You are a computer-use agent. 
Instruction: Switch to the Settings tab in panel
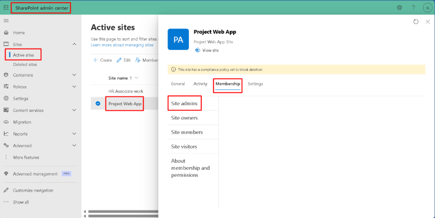coord(255,84)
